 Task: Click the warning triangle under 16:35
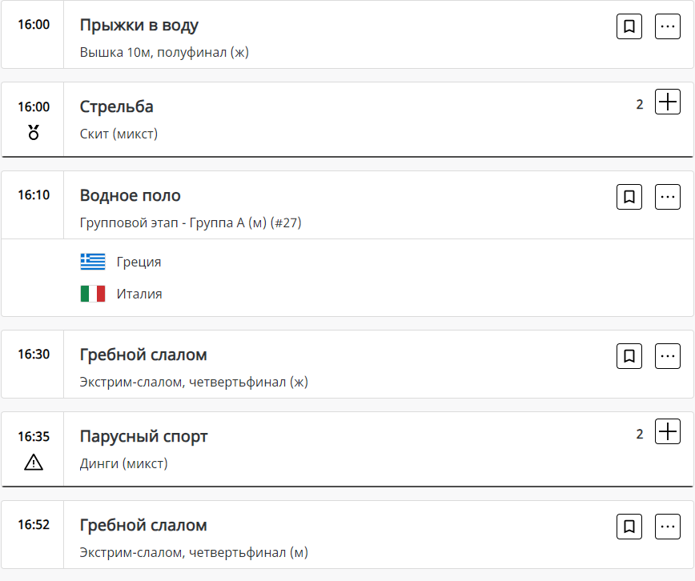[34, 462]
